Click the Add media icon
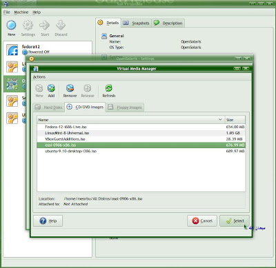This screenshot has height=268, width=276. (51, 88)
